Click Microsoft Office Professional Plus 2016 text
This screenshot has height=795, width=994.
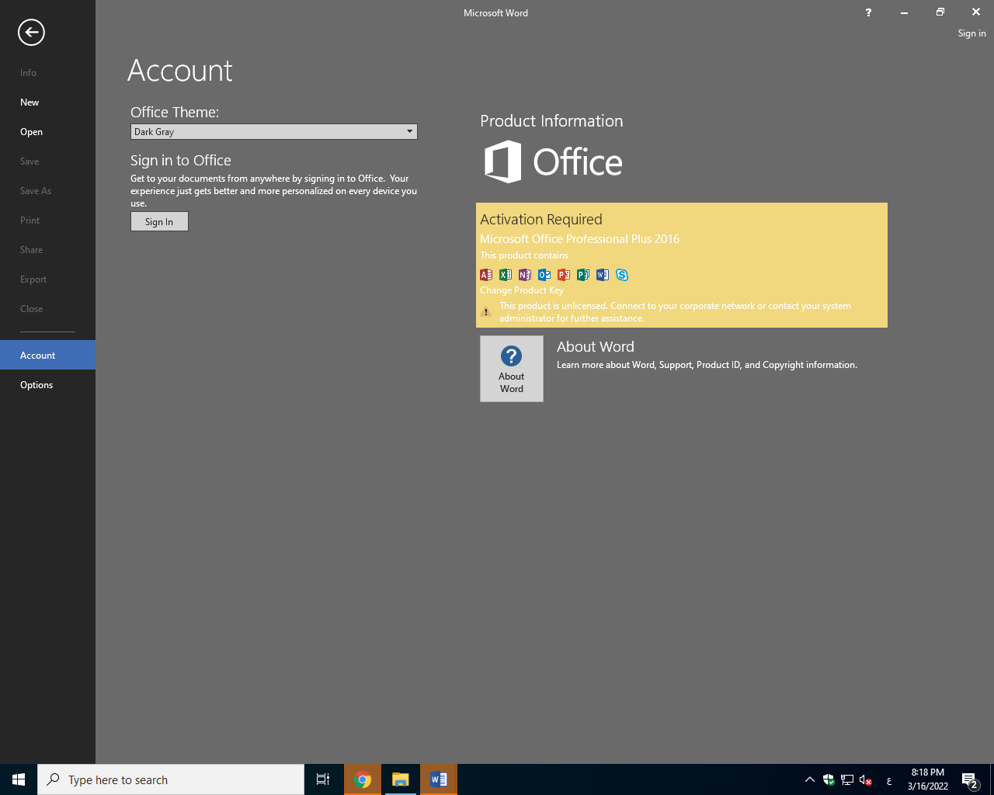coord(580,239)
